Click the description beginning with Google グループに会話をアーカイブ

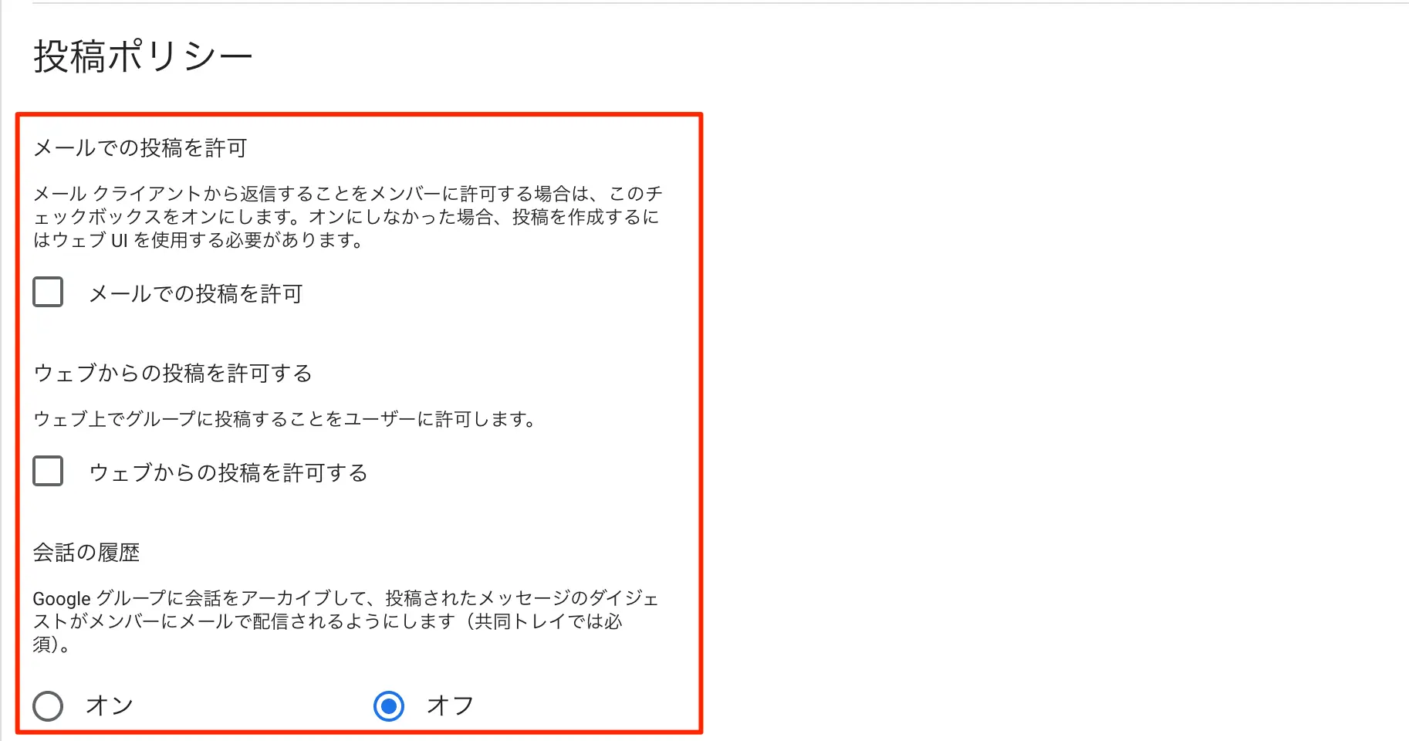click(x=346, y=621)
